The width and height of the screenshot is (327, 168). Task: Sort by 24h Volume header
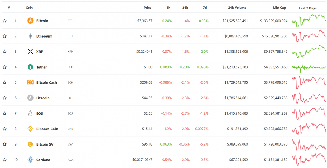coord(237,8)
